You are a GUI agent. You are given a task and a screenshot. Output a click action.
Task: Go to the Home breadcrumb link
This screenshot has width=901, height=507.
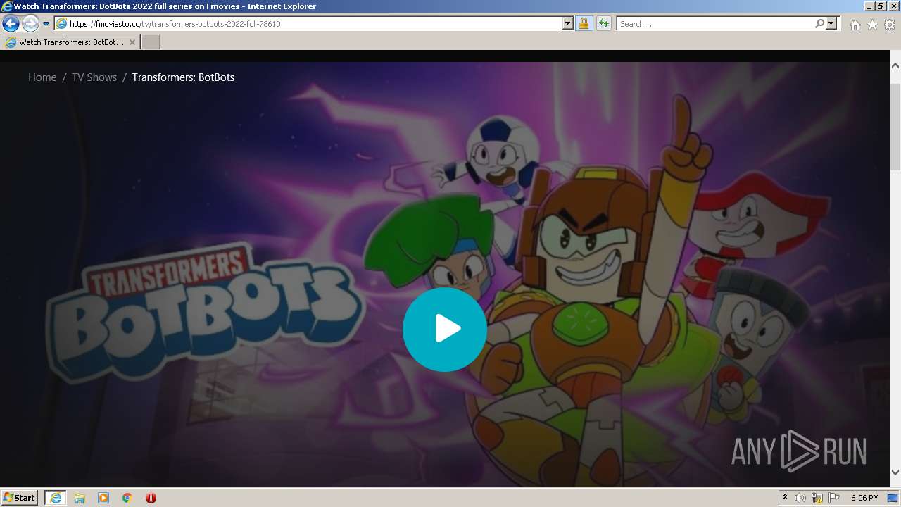[42, 77]
